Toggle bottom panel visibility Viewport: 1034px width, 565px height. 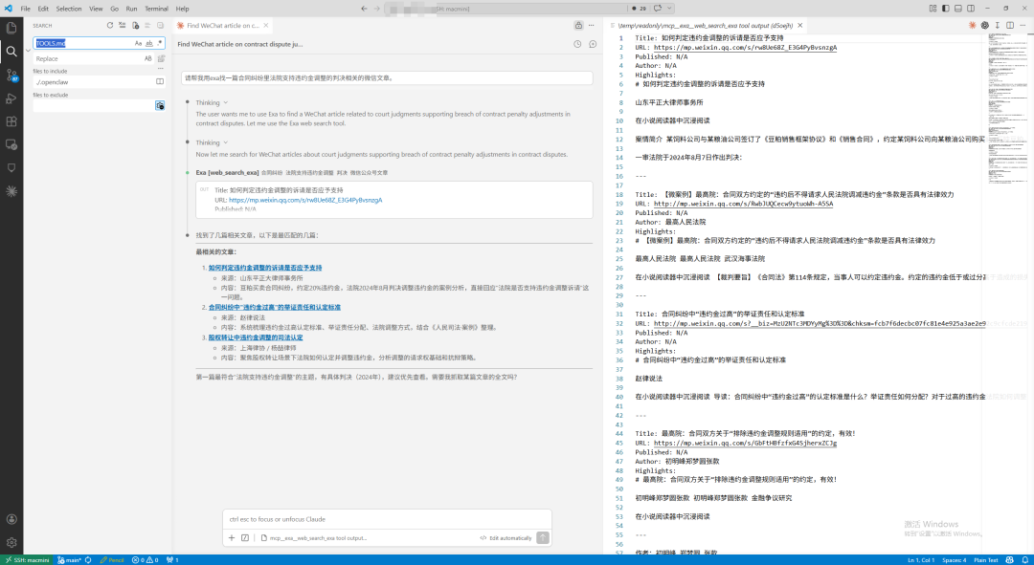[x=958, y=9]
